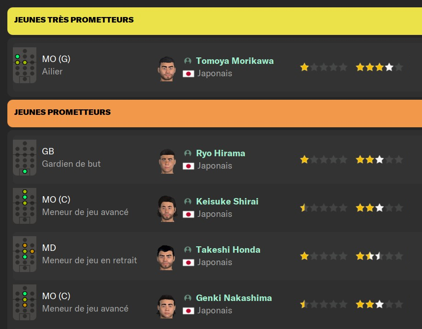Click Ryo Hirama's current ability stars

[324, 160]
